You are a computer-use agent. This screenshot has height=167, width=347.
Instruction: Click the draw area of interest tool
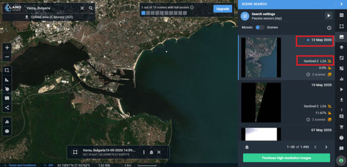tap(7, 70)
